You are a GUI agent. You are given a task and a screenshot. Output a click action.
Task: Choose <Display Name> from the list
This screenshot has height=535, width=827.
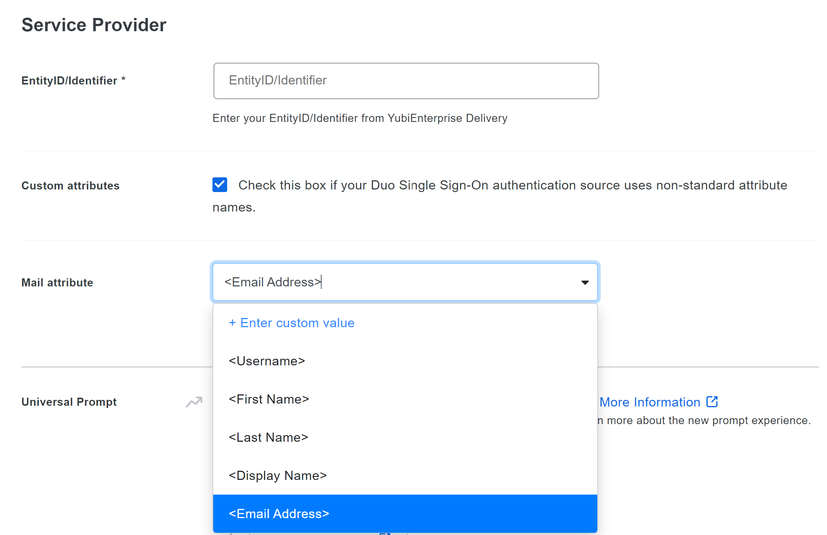point(278,476)
